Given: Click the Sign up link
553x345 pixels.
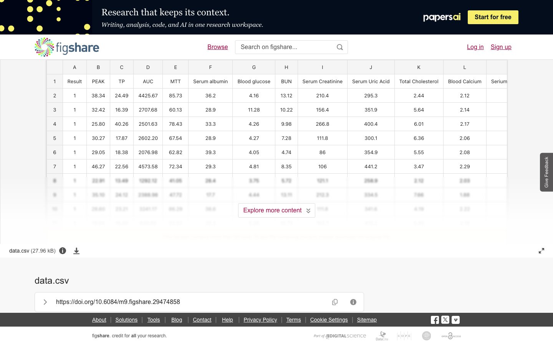Looking at the screenshot, I should [501, 47].
